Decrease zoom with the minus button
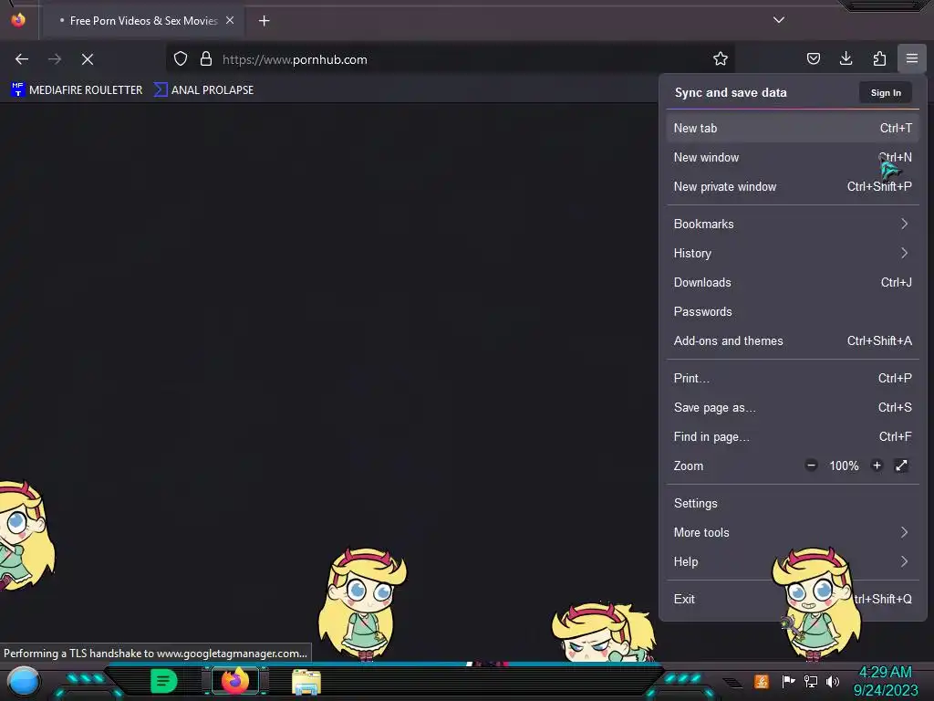The width and height of the screenshot is (934, 701). 811,466
